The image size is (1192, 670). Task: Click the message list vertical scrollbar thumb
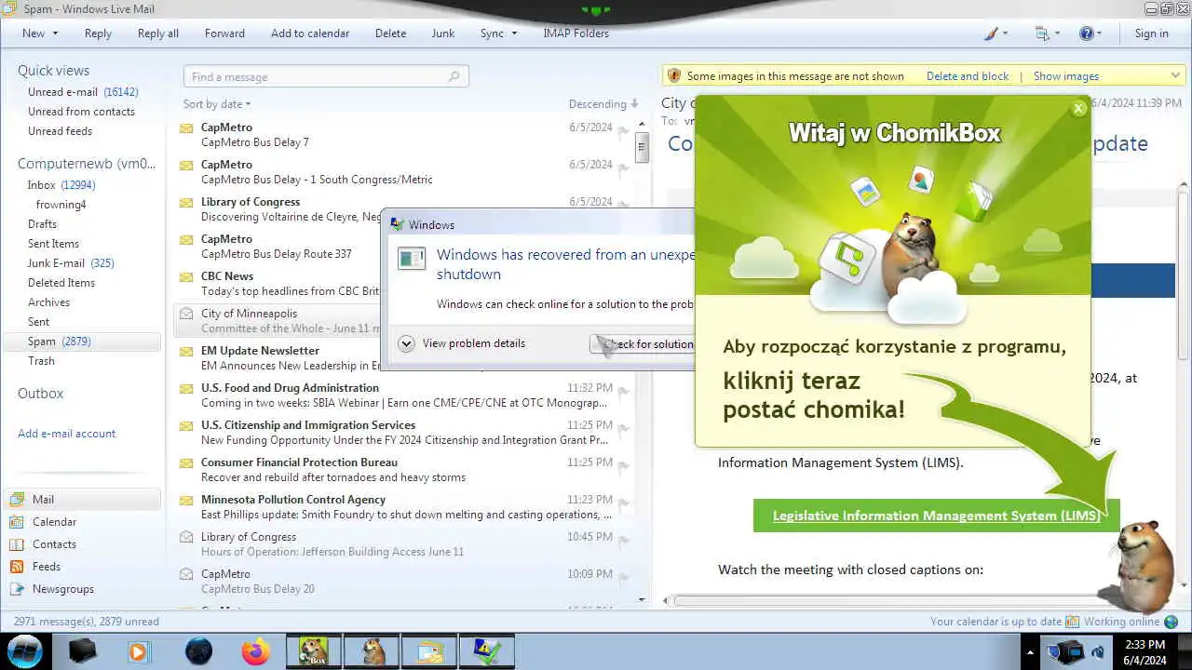click(642, 147)
